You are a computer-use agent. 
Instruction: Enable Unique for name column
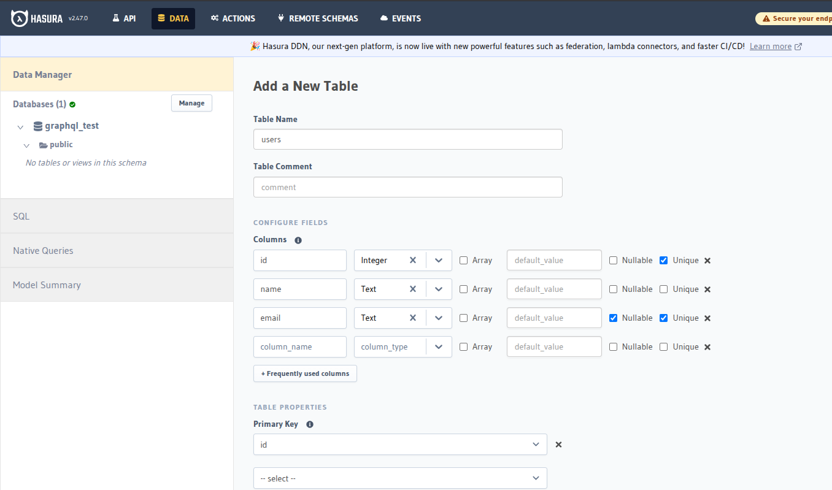664,289
